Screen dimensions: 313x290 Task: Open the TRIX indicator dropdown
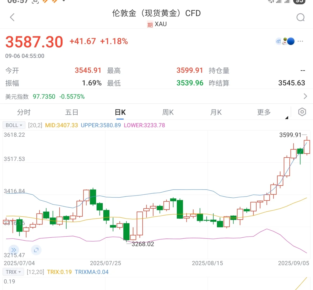(13, 272)
